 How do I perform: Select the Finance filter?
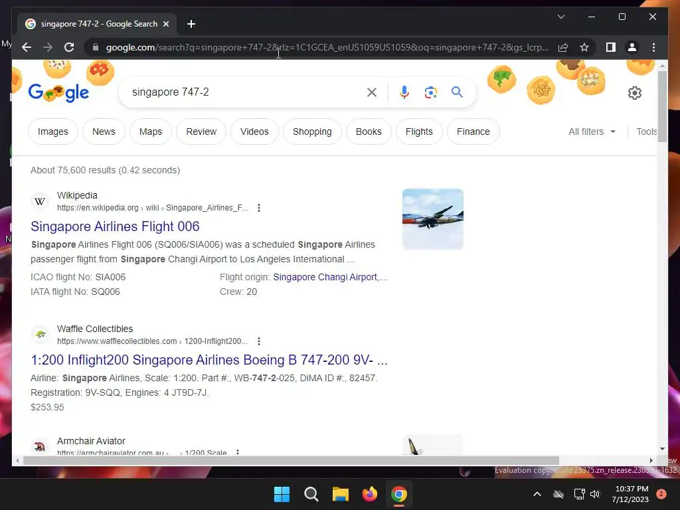coord(473,131)
